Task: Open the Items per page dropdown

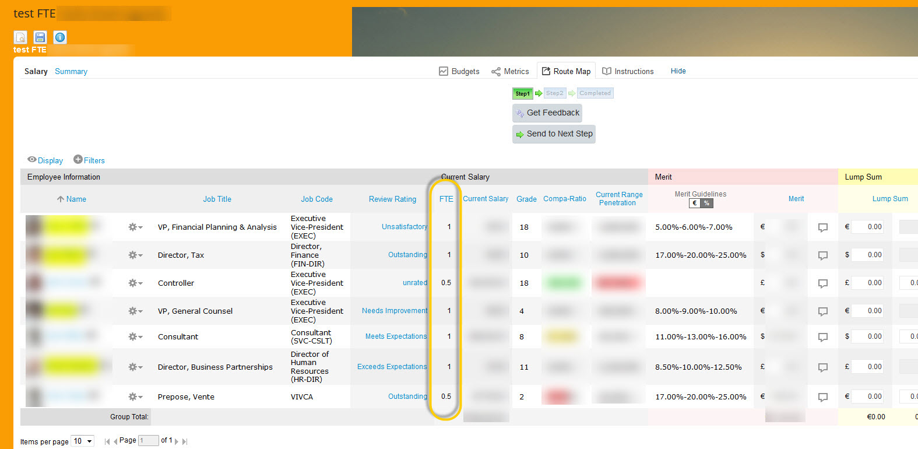Action: pyautogui.click(x=82, y=441)
